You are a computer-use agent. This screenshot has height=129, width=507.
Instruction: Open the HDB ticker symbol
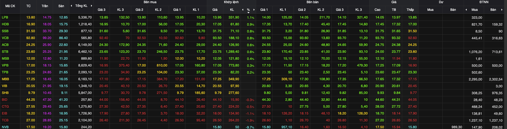[x=5, y=24]
